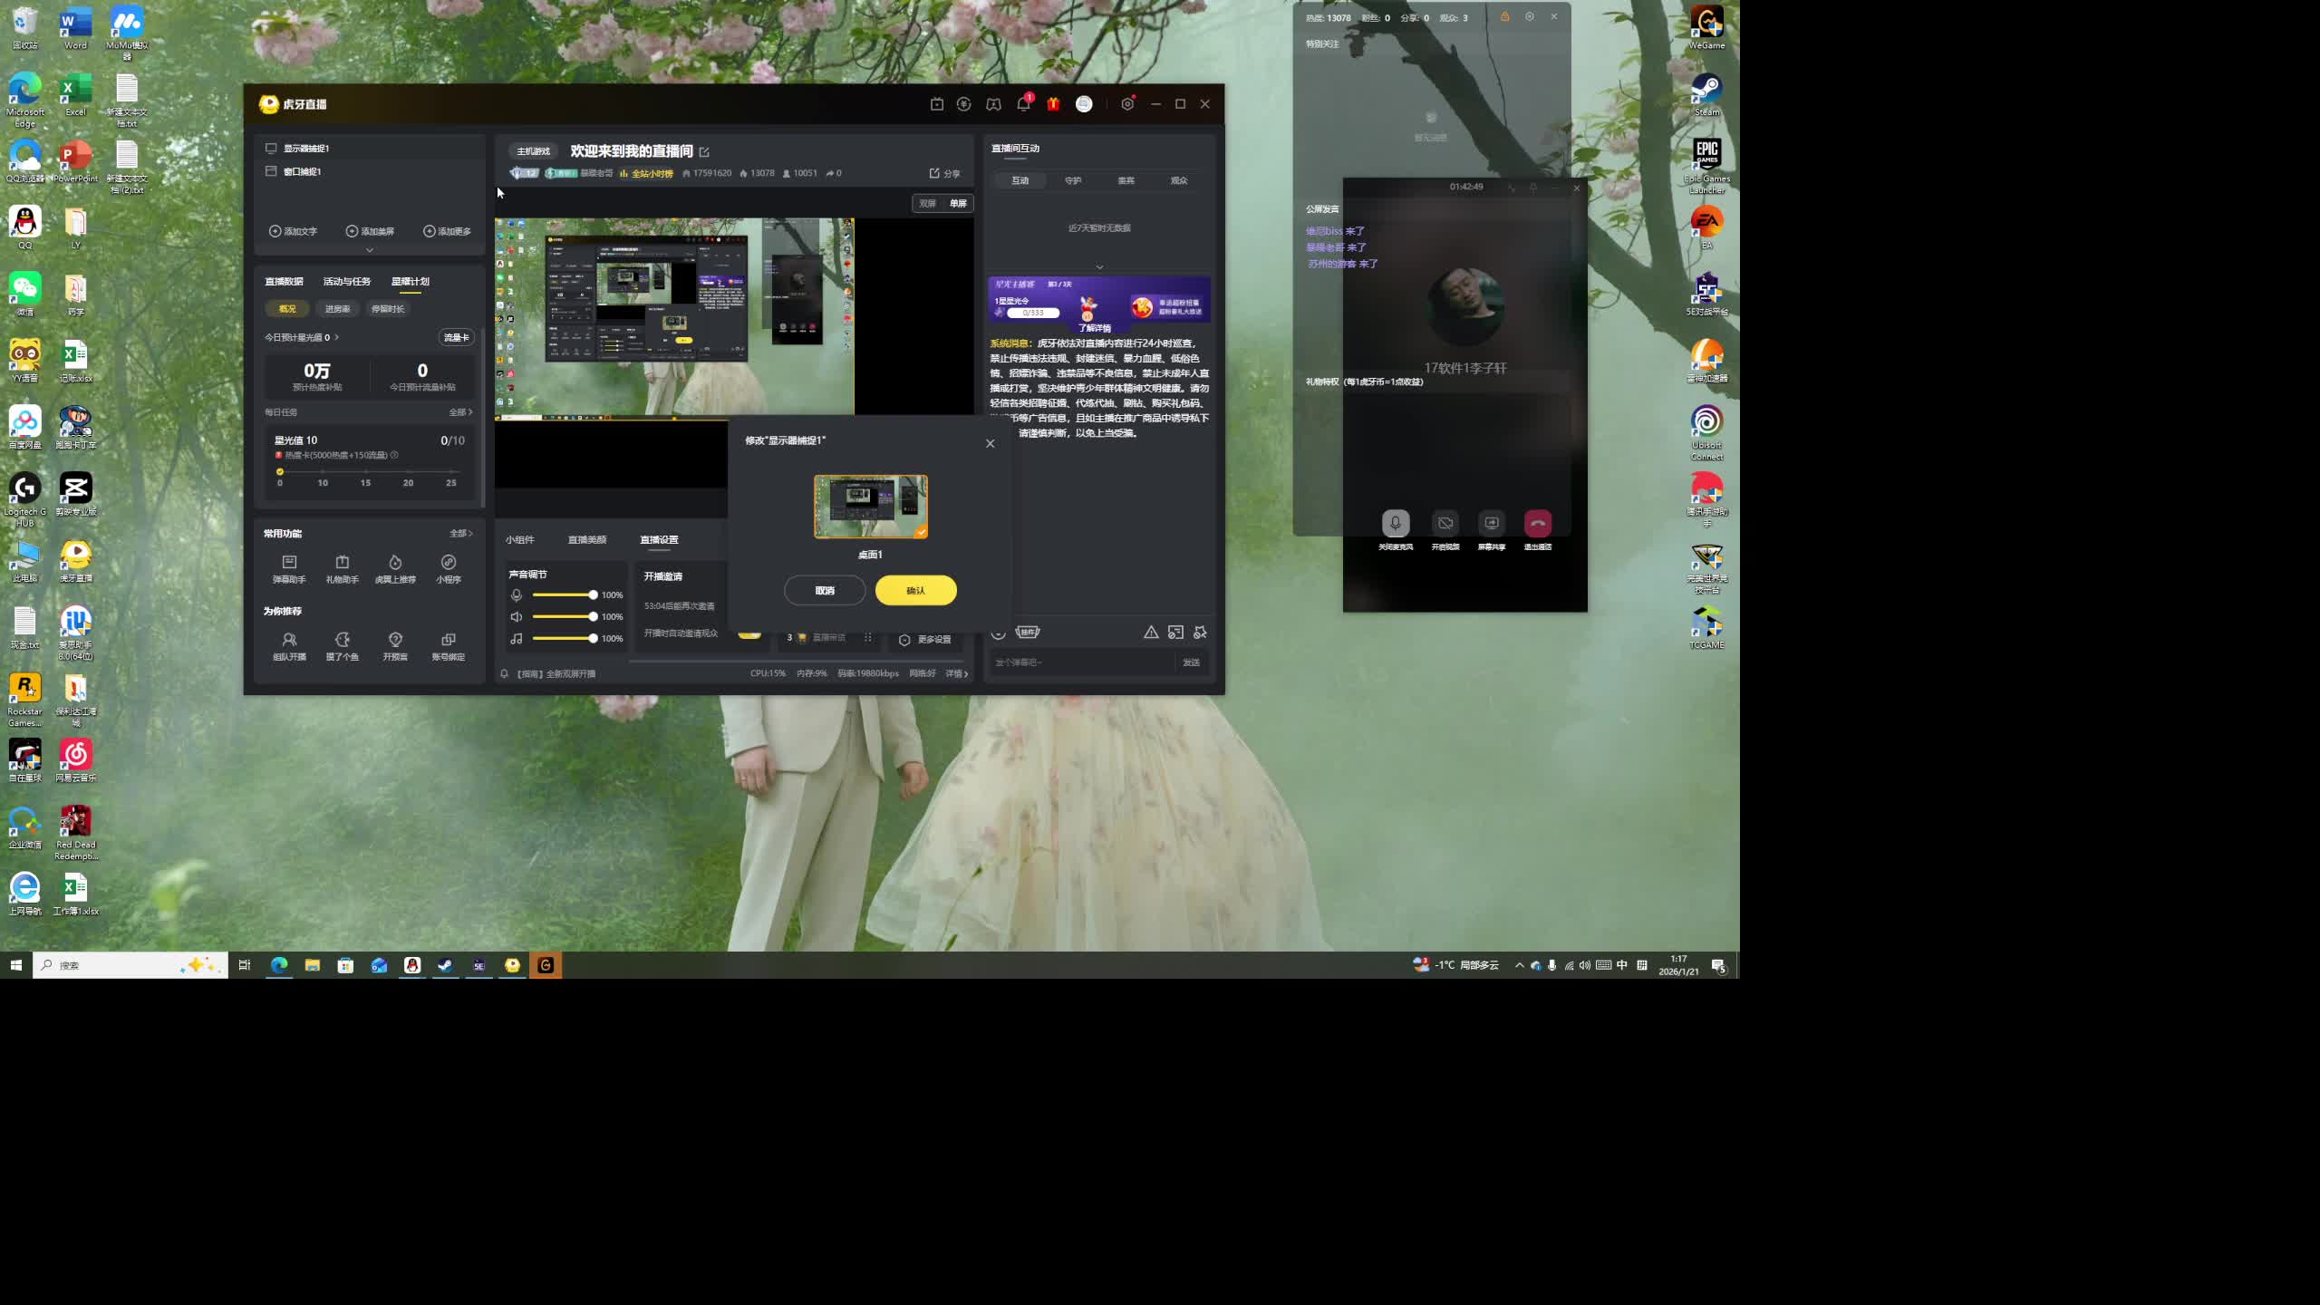Adjust the microphone volume slider
Screen dimensions: 2320x1305
(592, 594)
